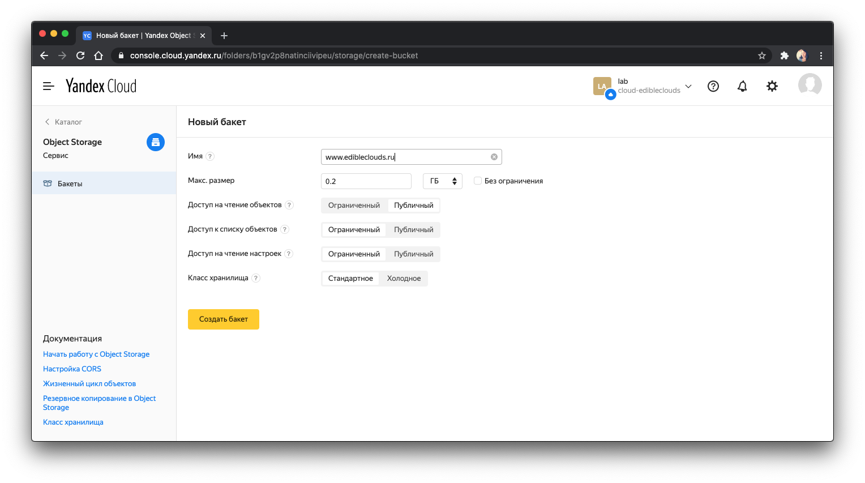This screenshot has height=483, width=865.
Task: Show the hint icon next to Имя
Action: [210, 156]
